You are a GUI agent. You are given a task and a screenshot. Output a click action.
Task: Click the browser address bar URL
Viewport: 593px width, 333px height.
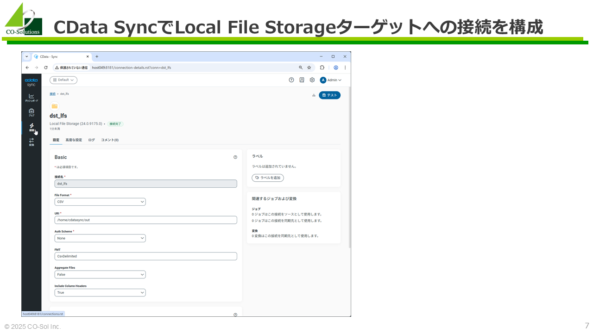tap(132, 68)
